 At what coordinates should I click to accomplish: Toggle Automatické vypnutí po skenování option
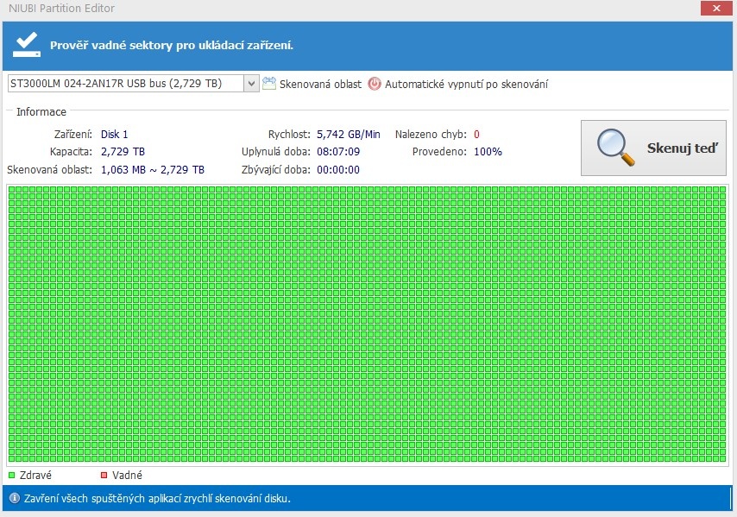click(466, 84)
